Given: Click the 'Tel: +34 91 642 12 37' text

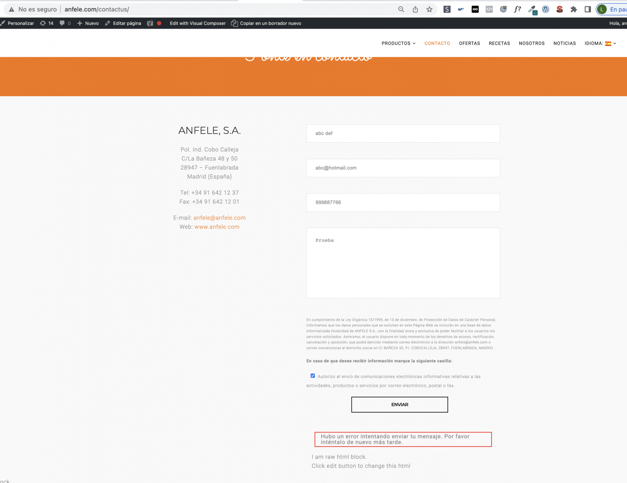Looking at the screenshot, I should 209,193.
